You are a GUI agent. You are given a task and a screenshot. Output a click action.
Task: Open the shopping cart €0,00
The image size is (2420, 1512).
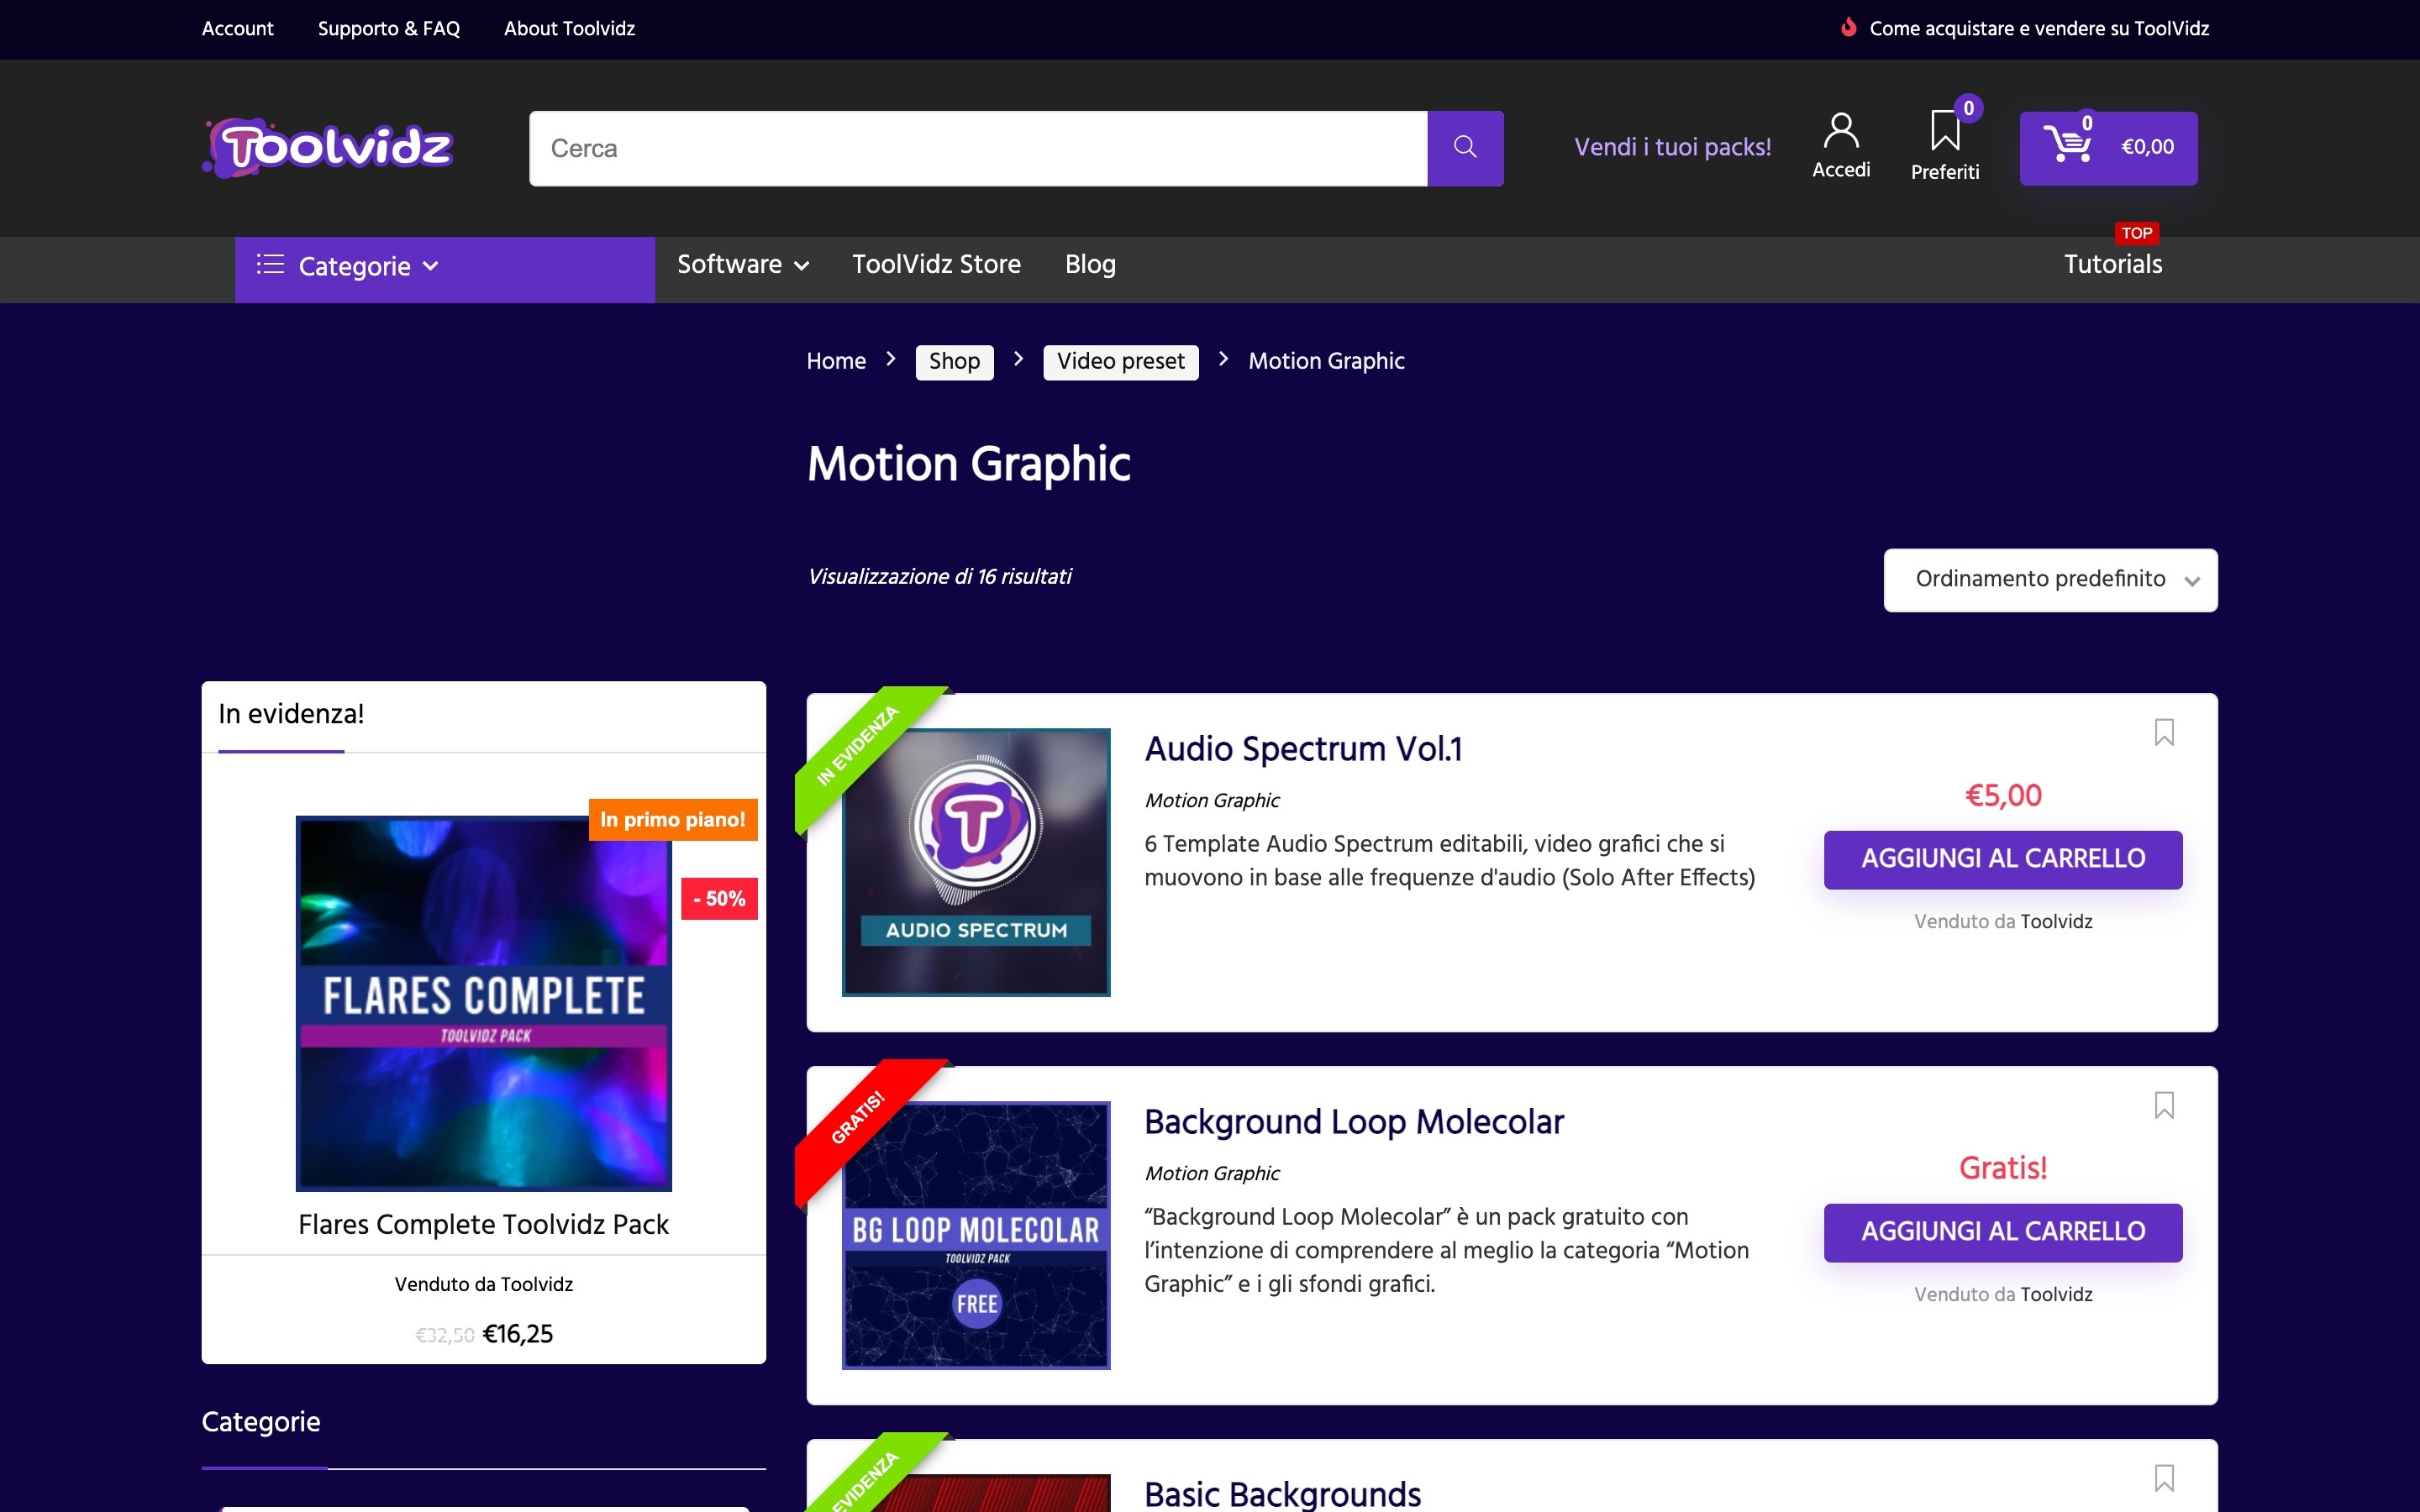click(2108, 148)
